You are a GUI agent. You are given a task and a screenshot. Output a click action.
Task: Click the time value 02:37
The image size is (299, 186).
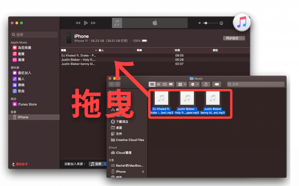pos(179,64)
